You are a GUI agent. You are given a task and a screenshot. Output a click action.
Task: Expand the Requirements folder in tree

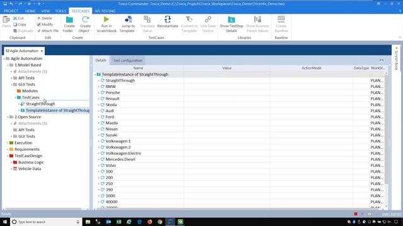pyautogui.click(x=8, y=149)
